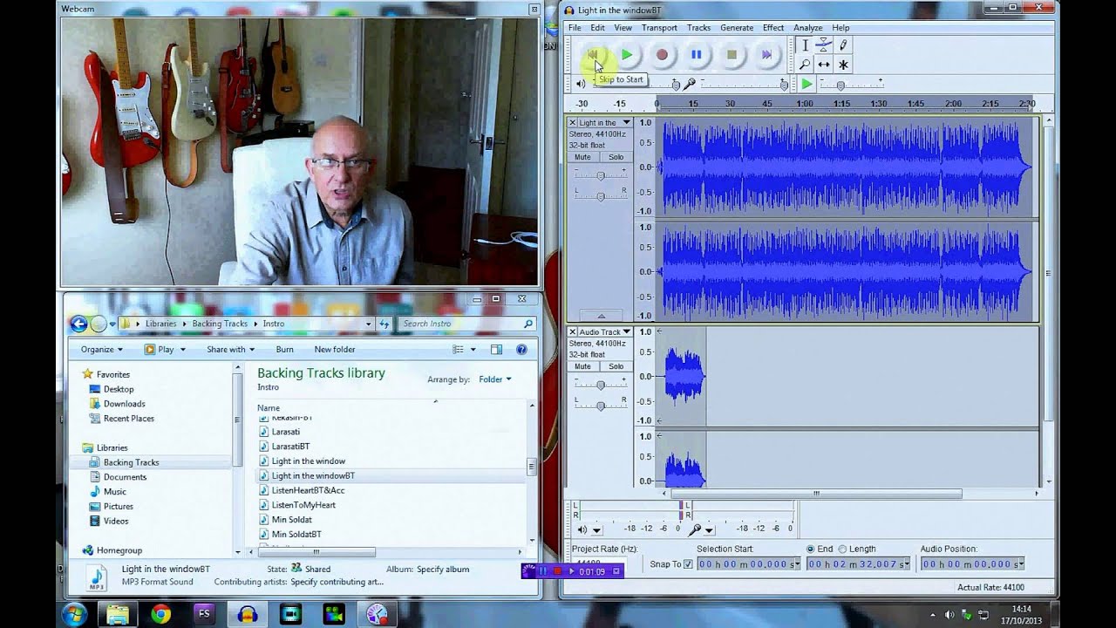Click the Burn button in Explorer
This screenshot has width=1116, height=628.
point(284,350)
